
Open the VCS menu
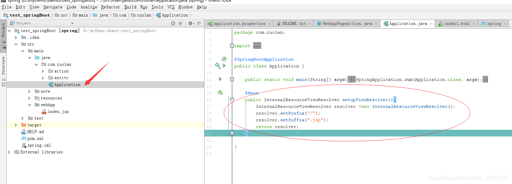tap(171, 7)
